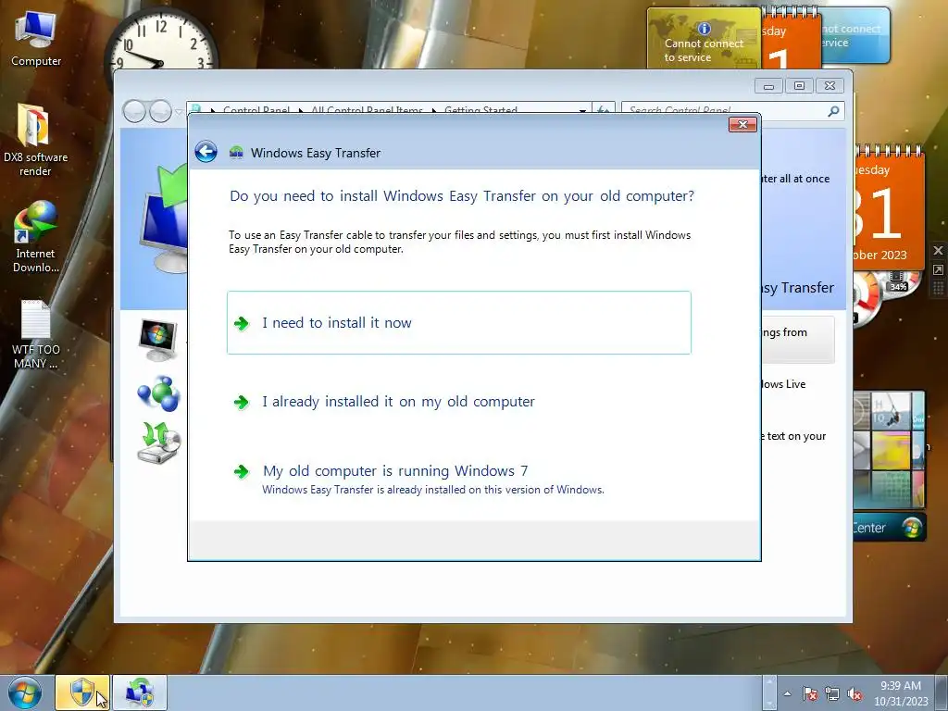Open the Computer desktop icon

point(36,39)
